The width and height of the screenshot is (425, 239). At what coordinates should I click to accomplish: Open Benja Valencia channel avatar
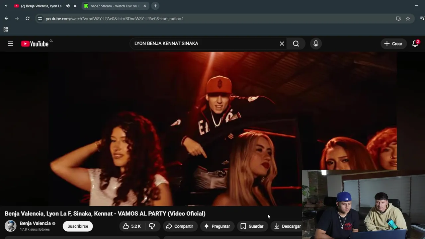10,226
